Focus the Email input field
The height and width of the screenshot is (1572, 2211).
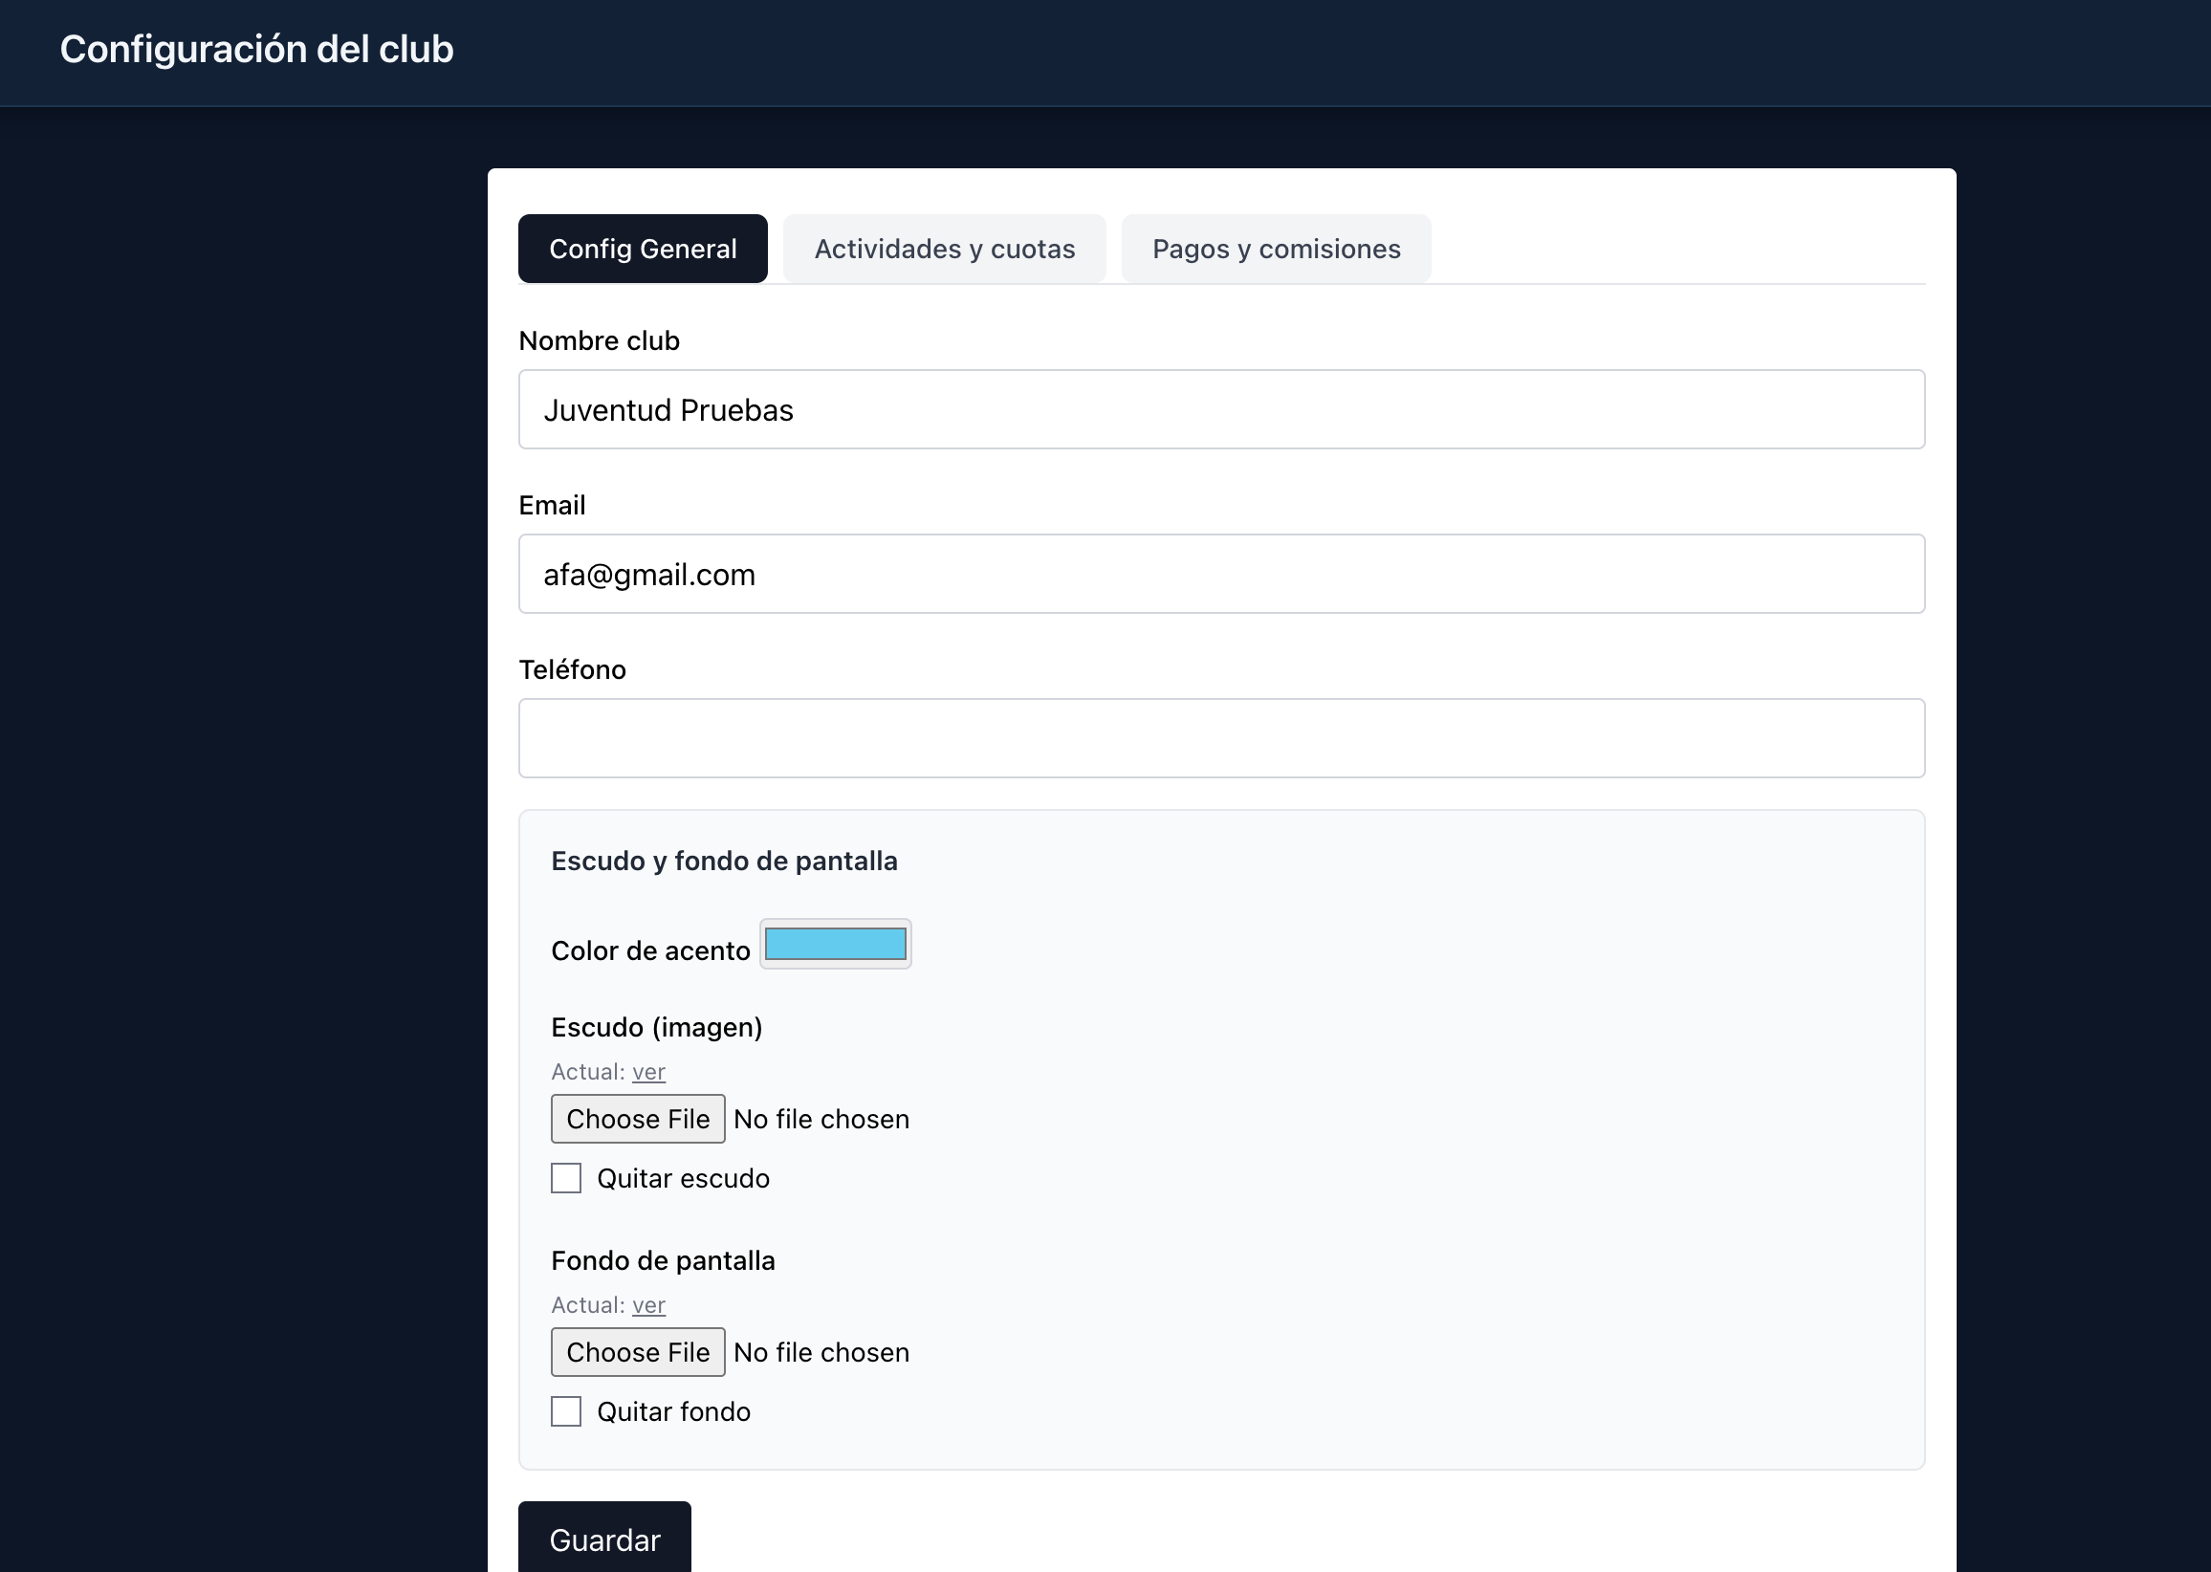point(1221,574)
